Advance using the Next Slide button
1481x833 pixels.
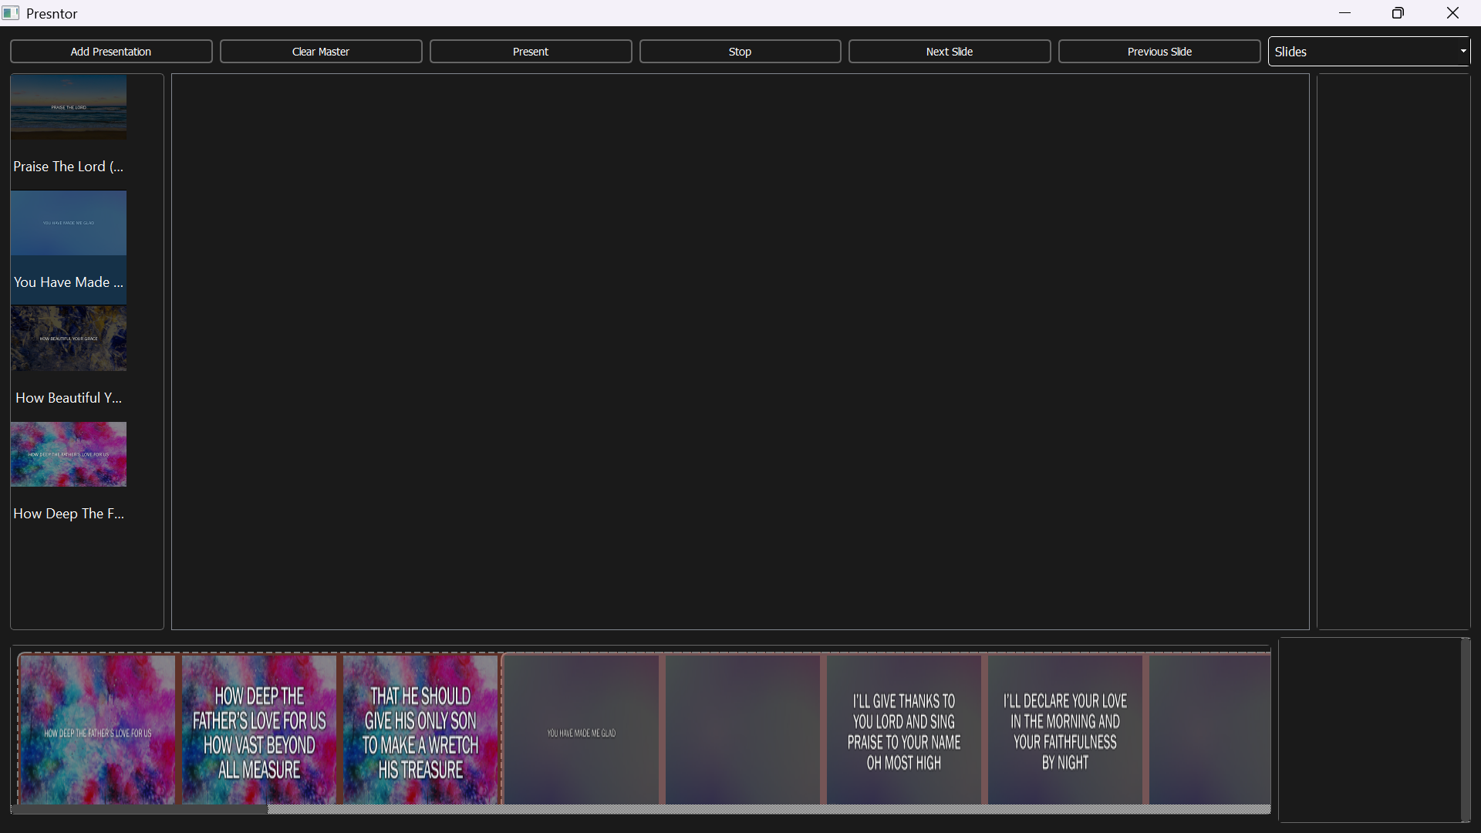(x=950, y=52)
